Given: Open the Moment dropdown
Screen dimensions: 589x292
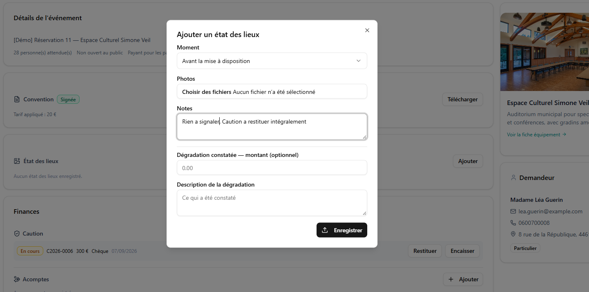Looking at the screenshot, I should [272, 61].
